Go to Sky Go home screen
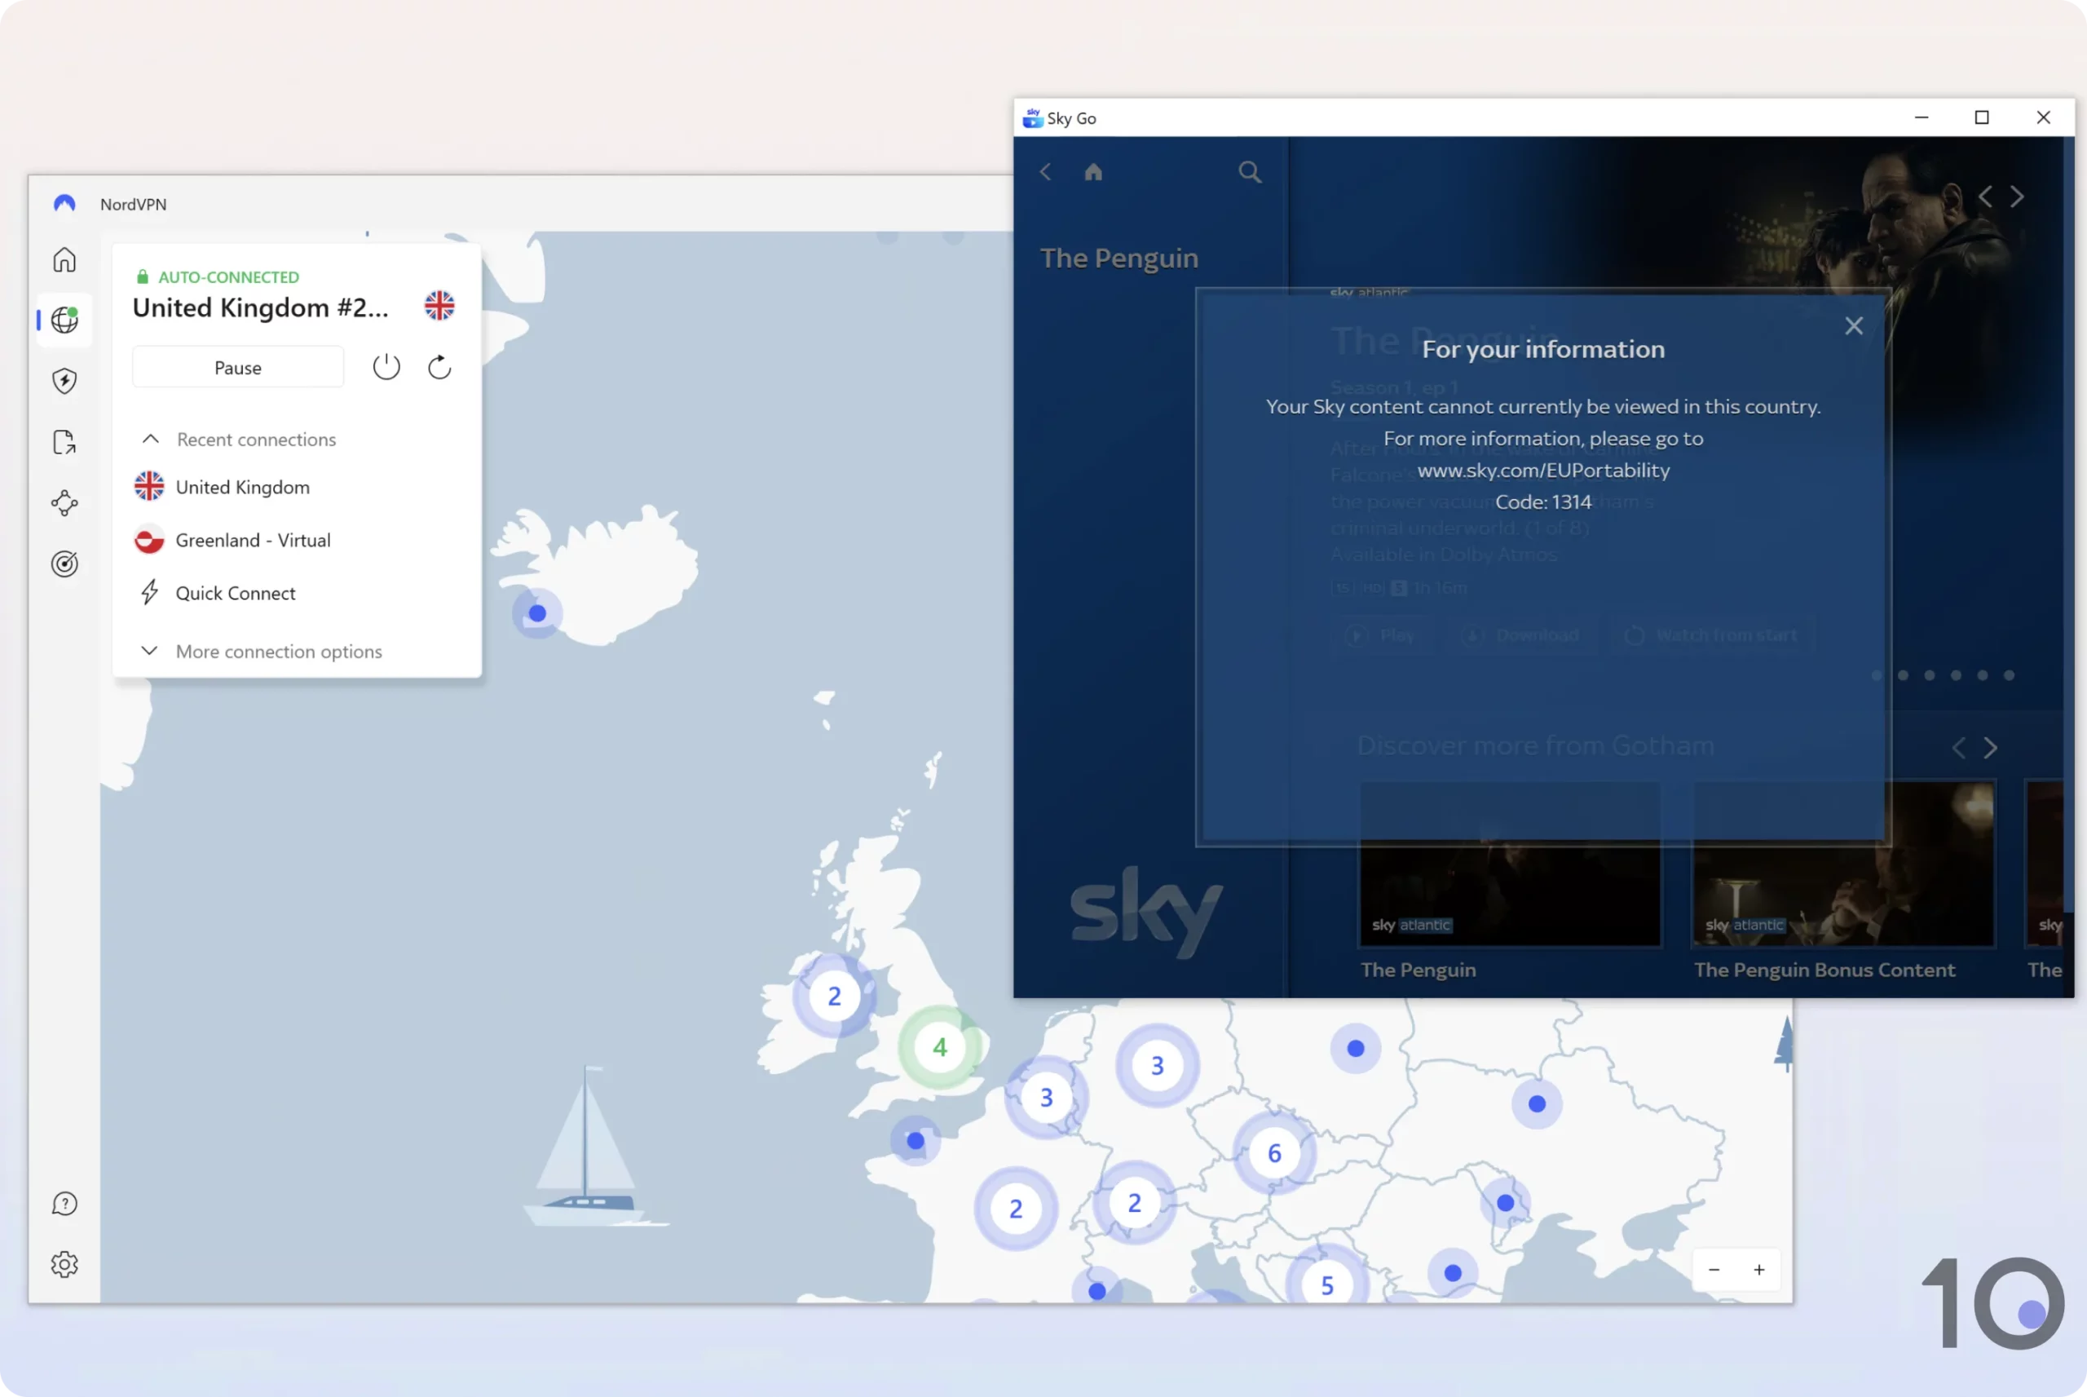 pos(1093,171)
